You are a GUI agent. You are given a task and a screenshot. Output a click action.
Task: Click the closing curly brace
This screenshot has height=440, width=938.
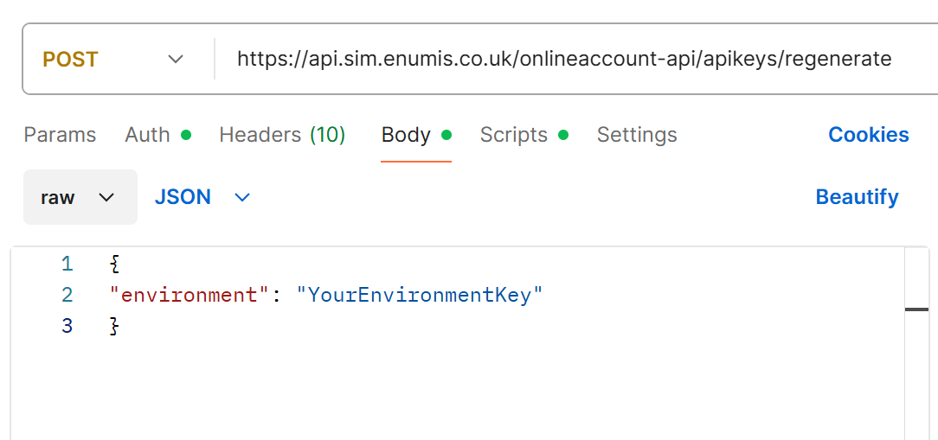pos(114,326)
